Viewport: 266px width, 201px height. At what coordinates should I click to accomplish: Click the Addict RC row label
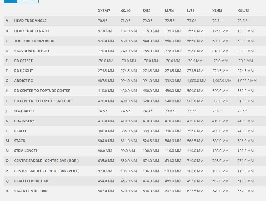[23, 81]
